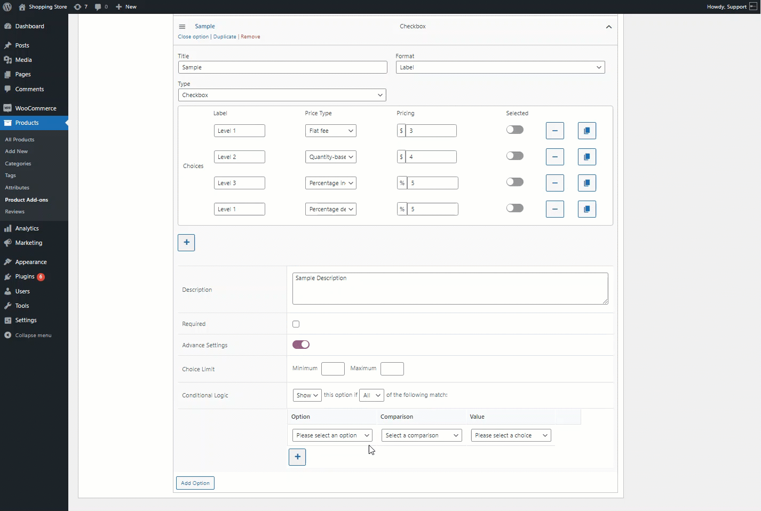Open Reviews submenu under Products

[15, 212]
